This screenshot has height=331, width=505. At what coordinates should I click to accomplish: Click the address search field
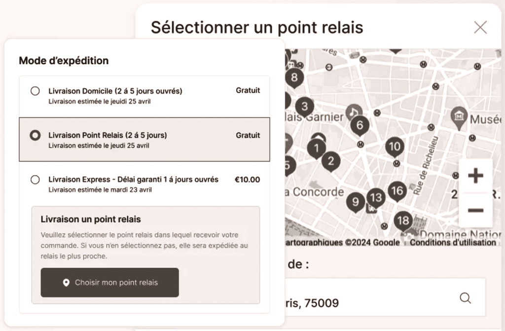tap(385, 298)
